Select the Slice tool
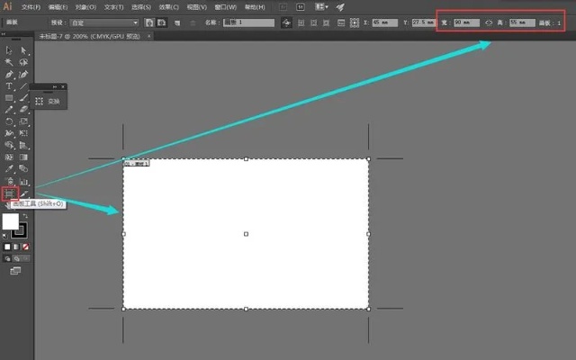This screenshot has height=360, width=576. 24,193
